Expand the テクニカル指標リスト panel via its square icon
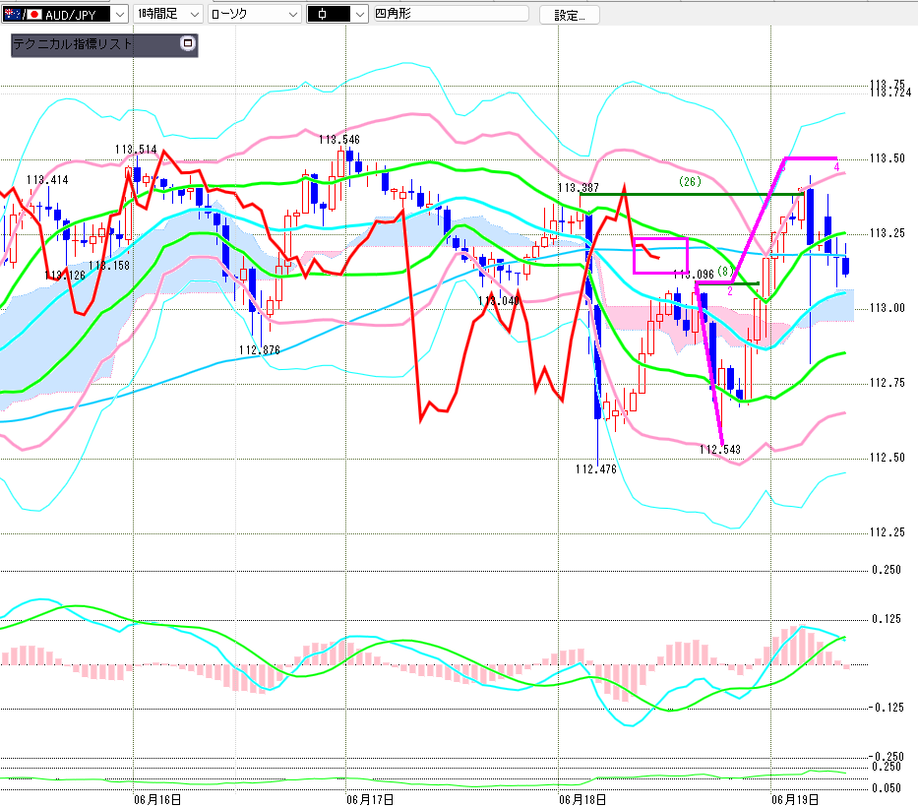The width and height of the screenshot is (918, 807). click(188, 43)
